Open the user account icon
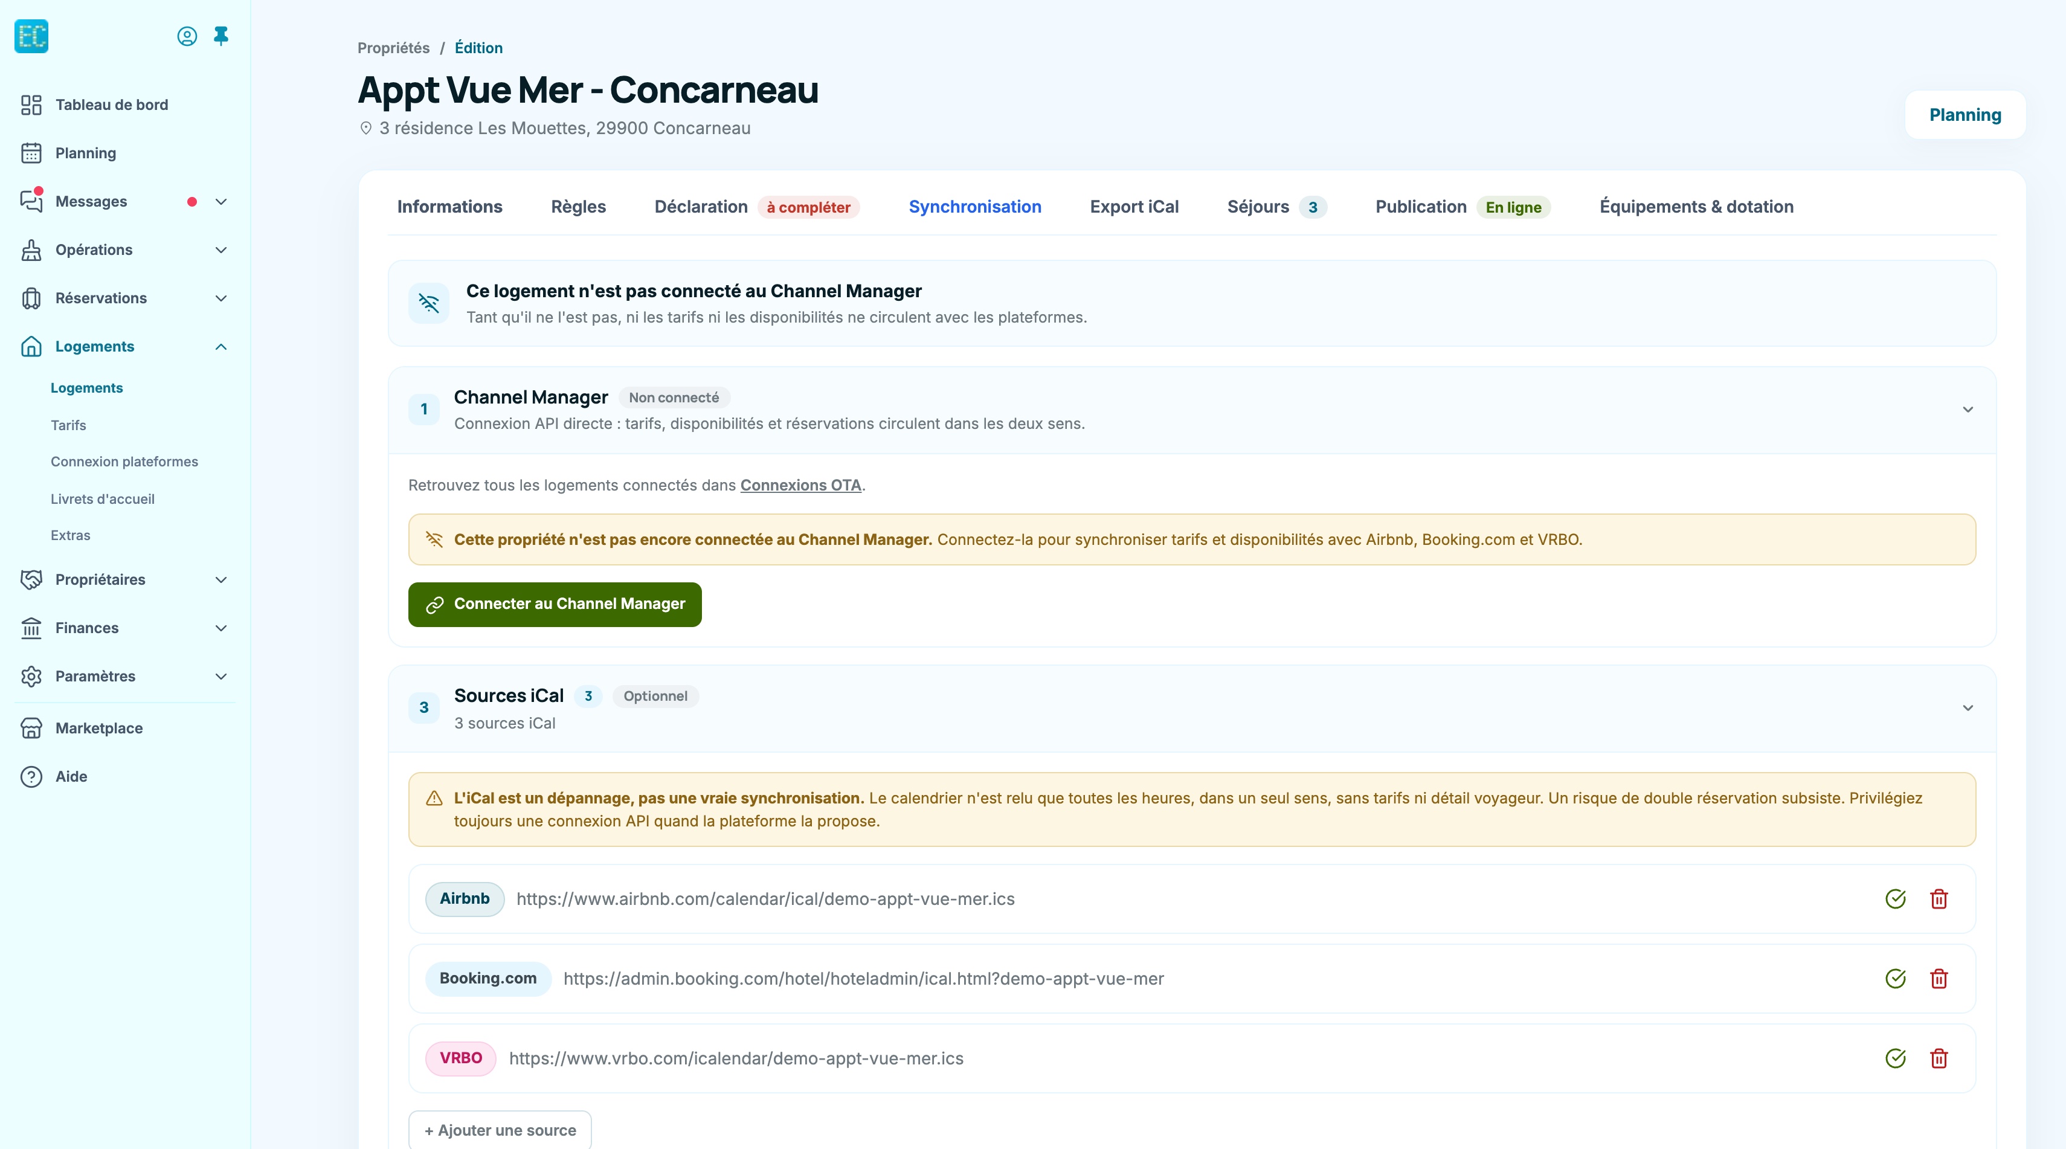 coord(187,36)
